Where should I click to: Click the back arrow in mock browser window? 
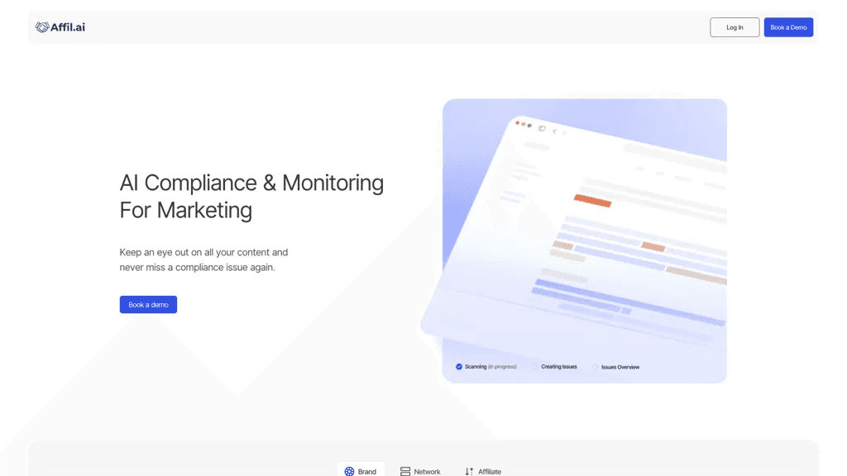(554, 131)
